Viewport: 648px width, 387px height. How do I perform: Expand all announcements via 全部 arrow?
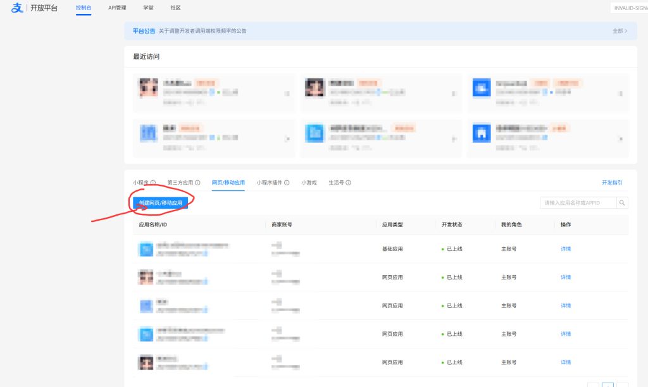620,30
